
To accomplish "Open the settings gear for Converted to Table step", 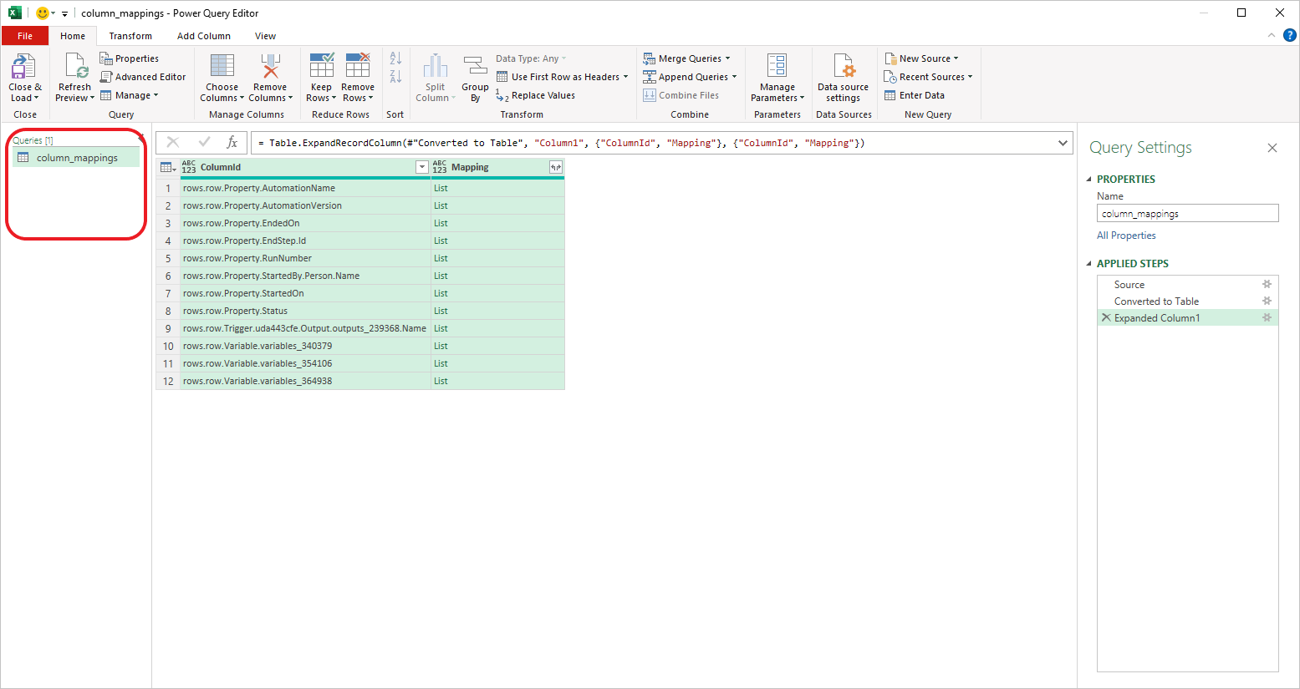I will coord(1267,301).
